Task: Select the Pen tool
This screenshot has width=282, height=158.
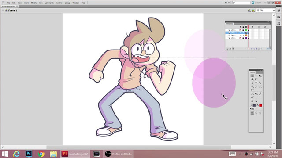Action: pyautogui.click(x=252, y=83)
